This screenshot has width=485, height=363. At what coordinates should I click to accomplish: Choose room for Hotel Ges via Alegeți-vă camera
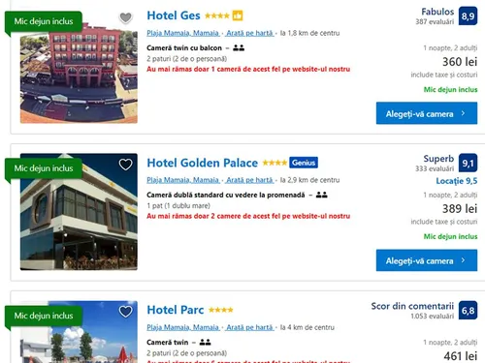tap(427, 113)
